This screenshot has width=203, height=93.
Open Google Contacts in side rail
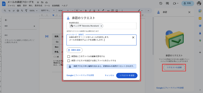(x=200, y=33)
